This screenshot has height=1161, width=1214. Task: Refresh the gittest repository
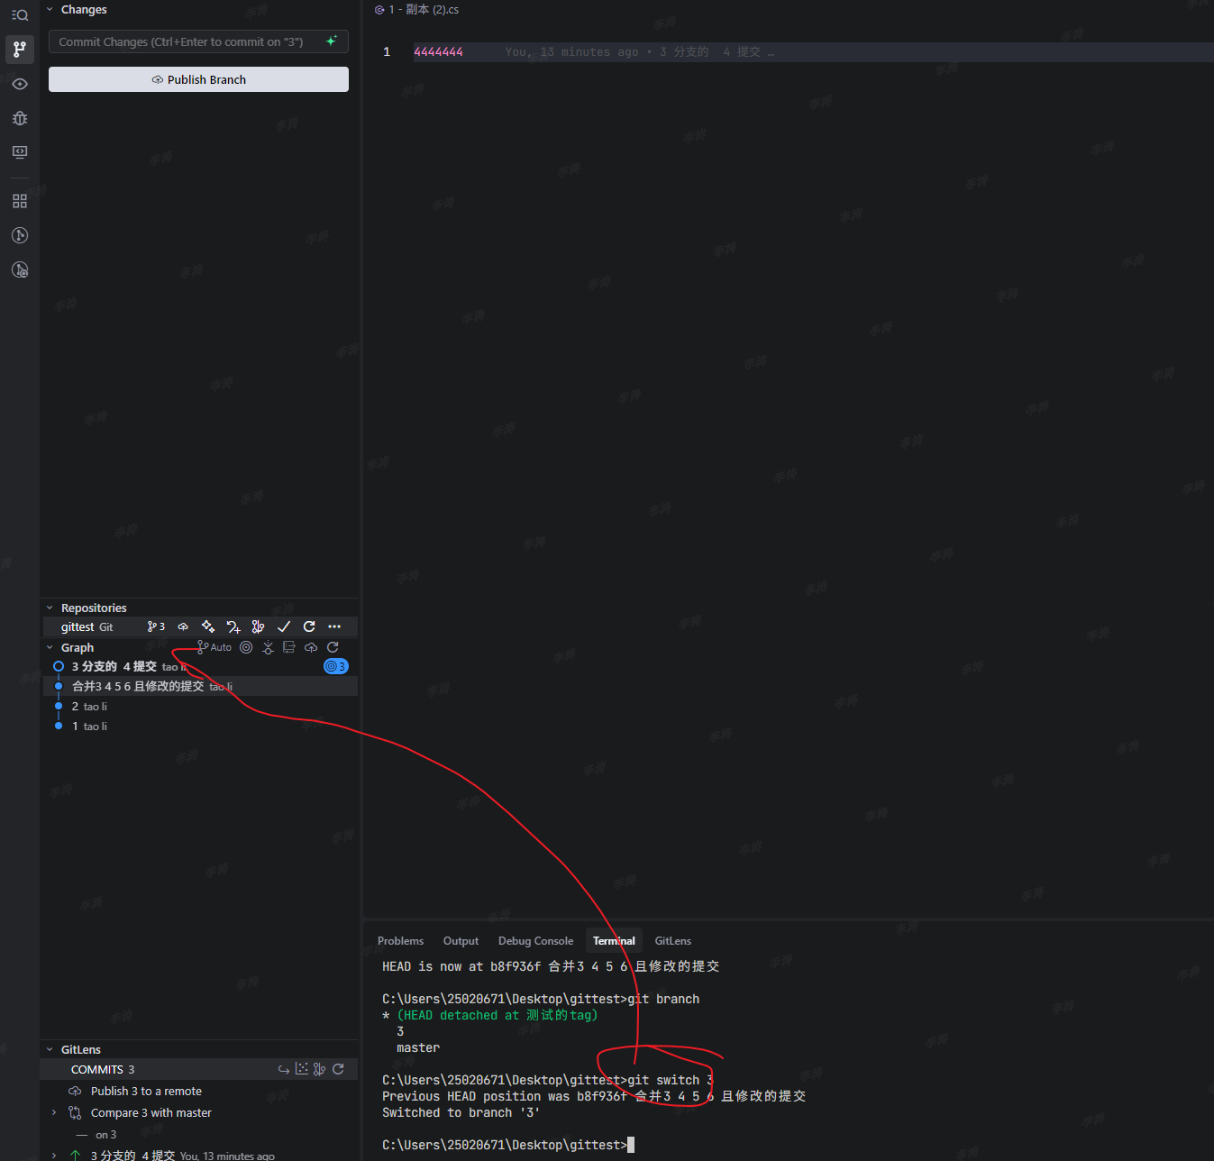pyautogui.click(x=309, y=626)
